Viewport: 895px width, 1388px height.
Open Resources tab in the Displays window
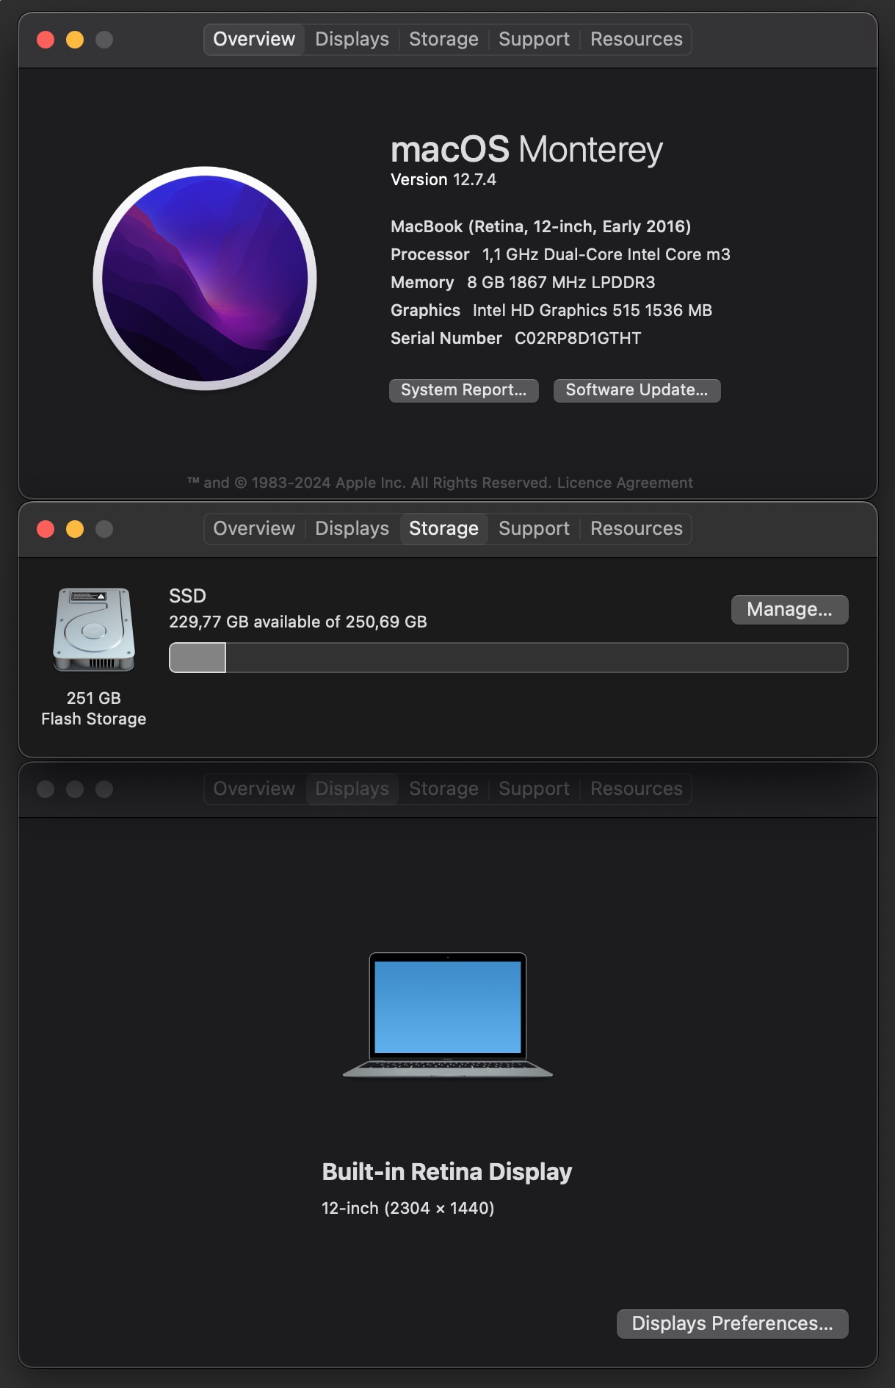click(637, 788)
